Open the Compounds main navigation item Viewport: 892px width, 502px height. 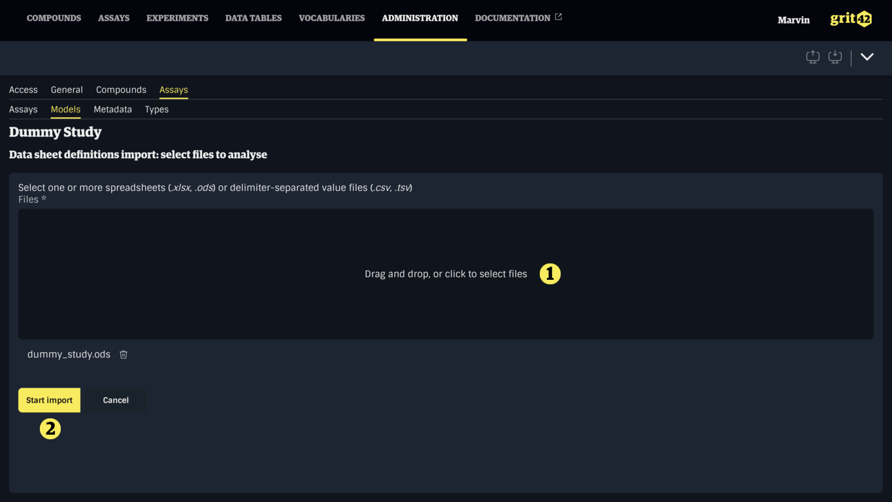pyautogui.click(x=54, y=18)
